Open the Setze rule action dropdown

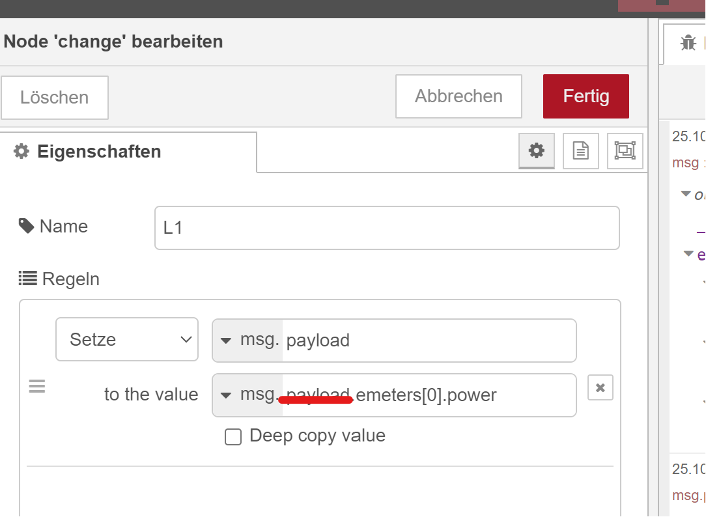coord(127,339)
